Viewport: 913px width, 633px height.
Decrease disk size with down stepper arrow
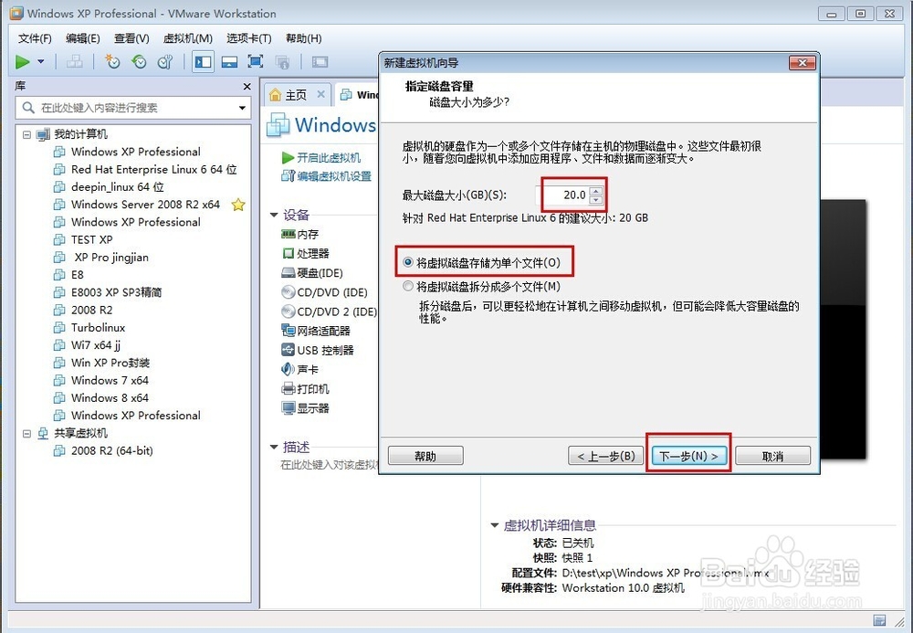pos(595,200)
